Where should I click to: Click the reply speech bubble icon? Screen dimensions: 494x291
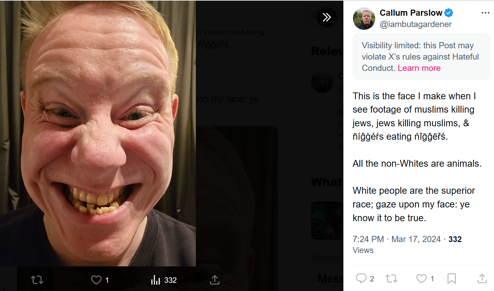point(361,278)
